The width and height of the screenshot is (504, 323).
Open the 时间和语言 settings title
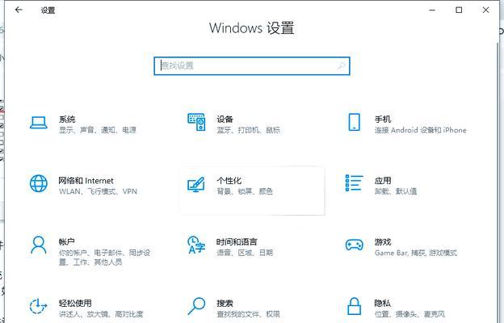coord(237,242)
